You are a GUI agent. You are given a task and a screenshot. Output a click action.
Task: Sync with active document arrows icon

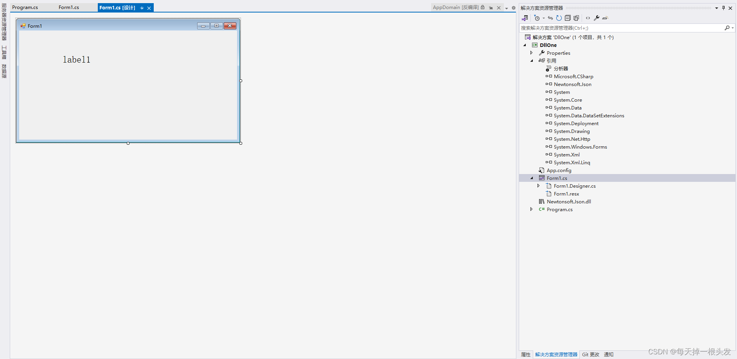[x=550, y=18]
